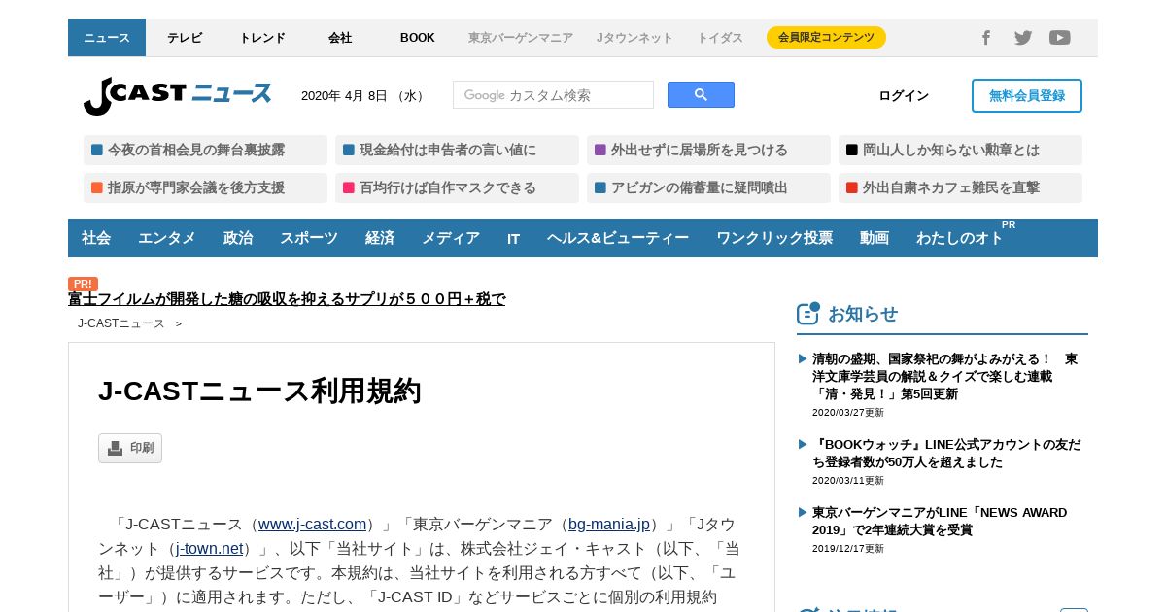Open the スポーツ category menu
This screenshot has height=612, width=1166.
[x=309, y=238]
